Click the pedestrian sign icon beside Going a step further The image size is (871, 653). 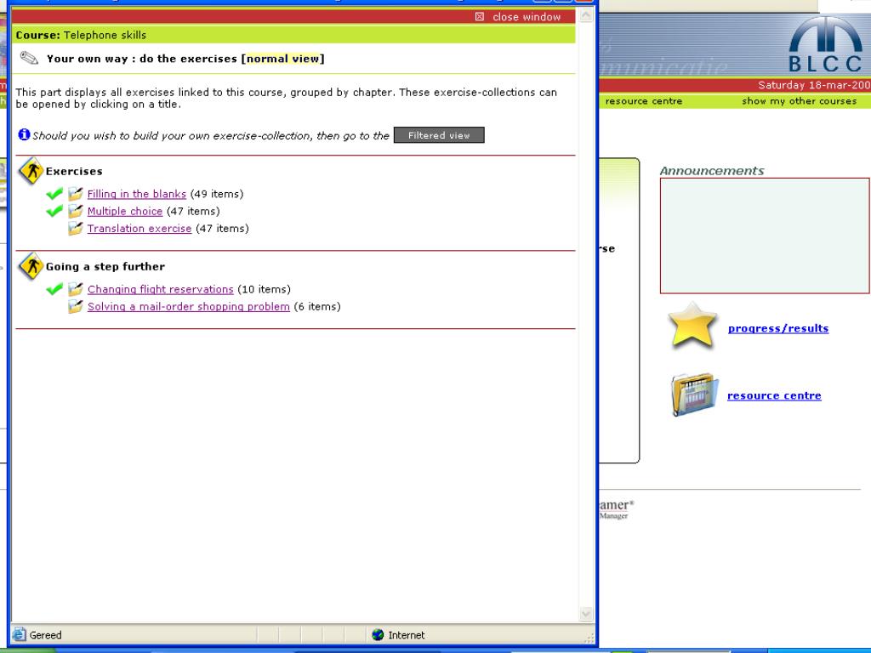pos(31,266)
